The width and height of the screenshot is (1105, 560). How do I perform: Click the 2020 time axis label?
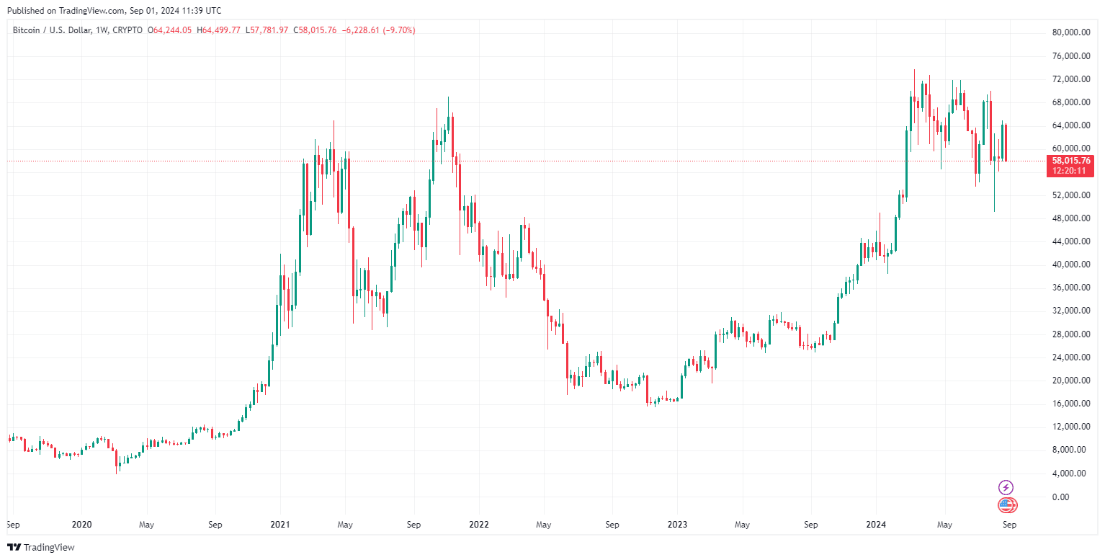81,525
